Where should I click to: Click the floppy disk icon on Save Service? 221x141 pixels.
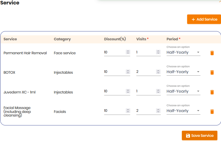click(x=188, y=136)
